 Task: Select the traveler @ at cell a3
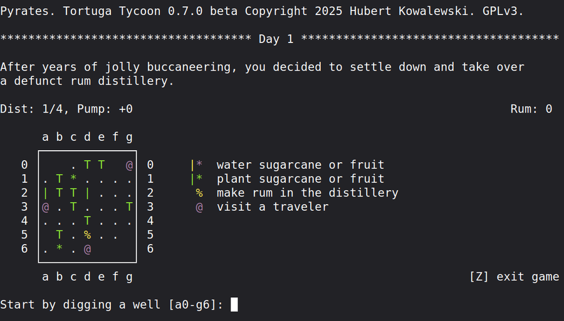tap(46, 207)
